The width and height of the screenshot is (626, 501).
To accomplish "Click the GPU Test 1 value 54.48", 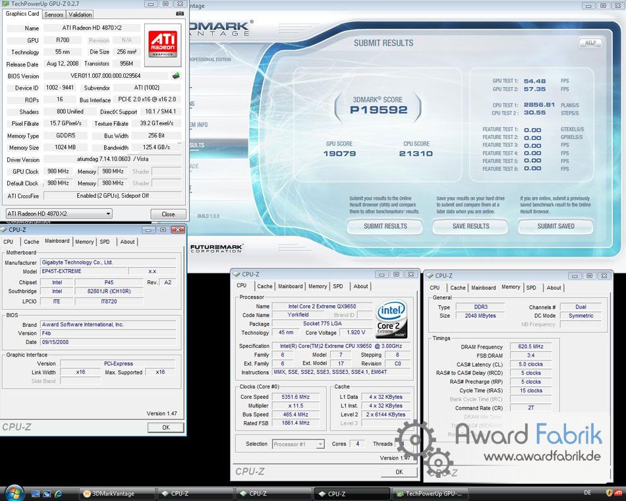I will tap(534, 81).
